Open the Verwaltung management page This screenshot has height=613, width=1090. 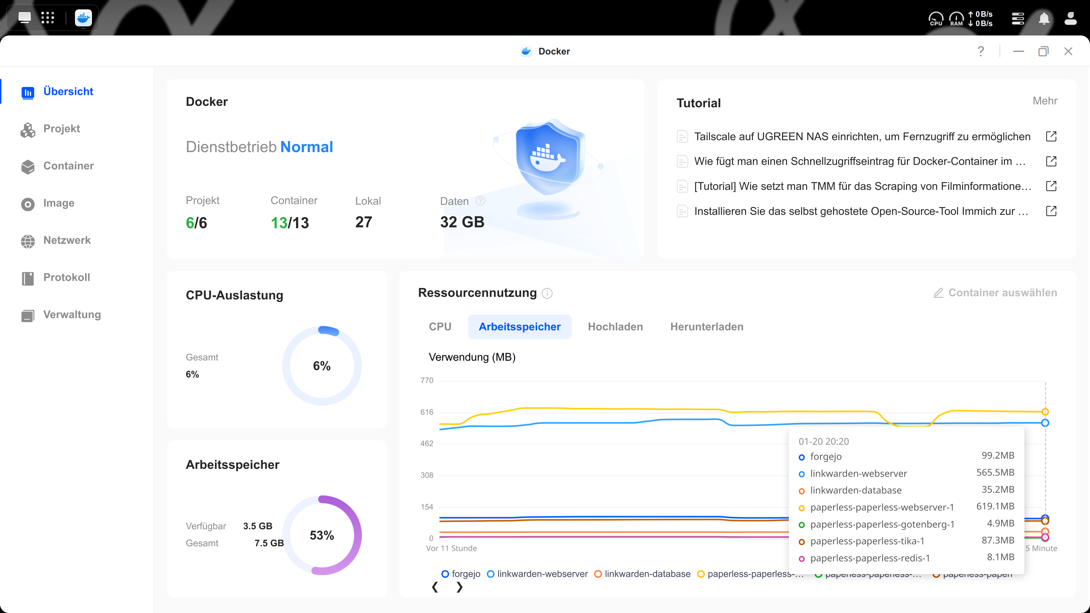coord(72,315)
